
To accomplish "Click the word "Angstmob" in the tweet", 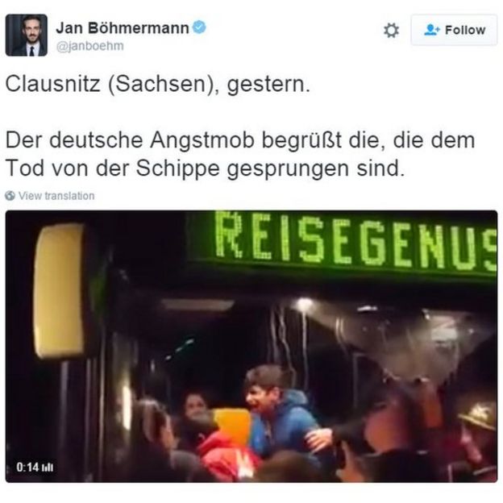I will click(x=202, y=141).
